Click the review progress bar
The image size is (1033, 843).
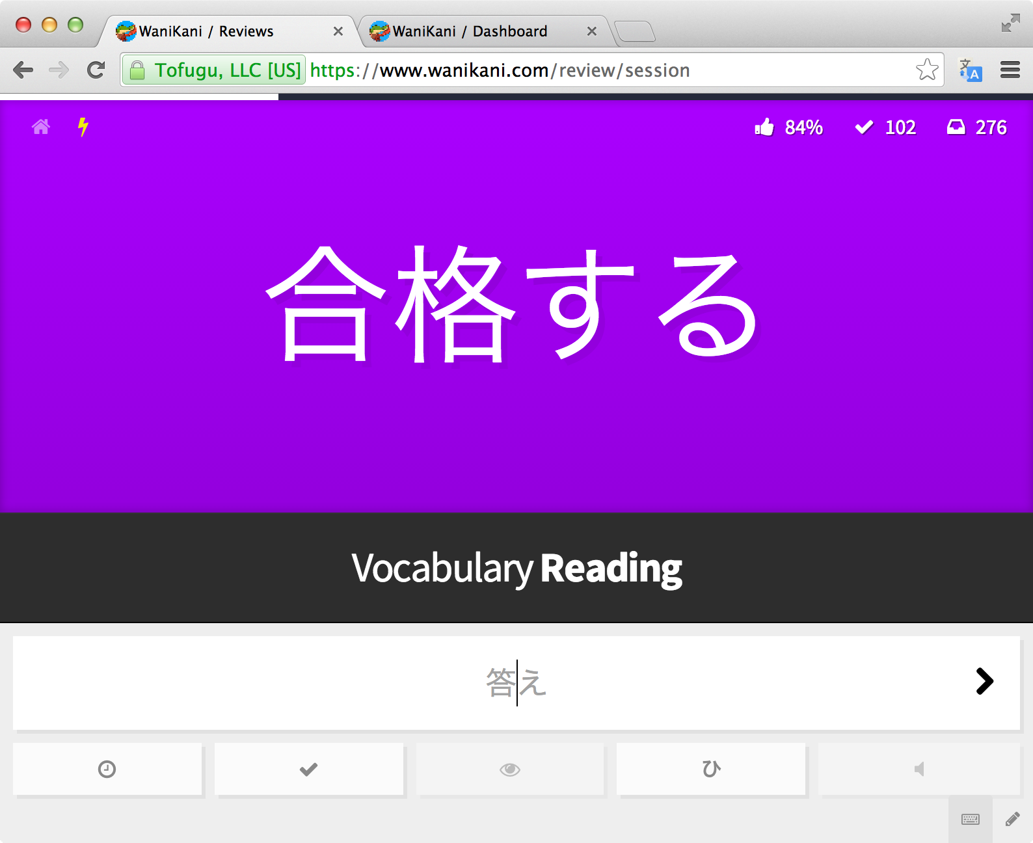tap(516, 97)
